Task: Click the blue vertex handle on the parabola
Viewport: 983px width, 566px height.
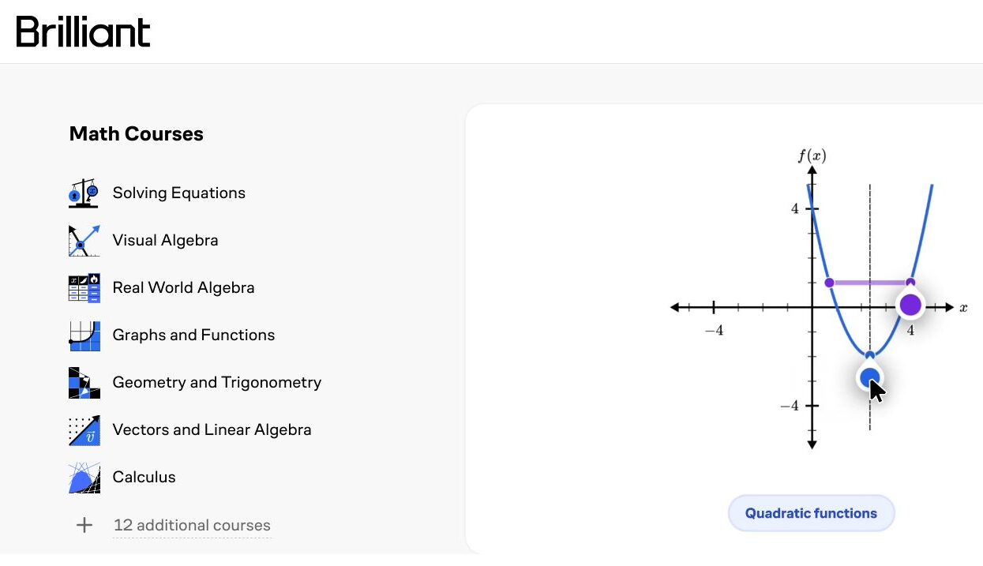Action: (x=869, y=377)
